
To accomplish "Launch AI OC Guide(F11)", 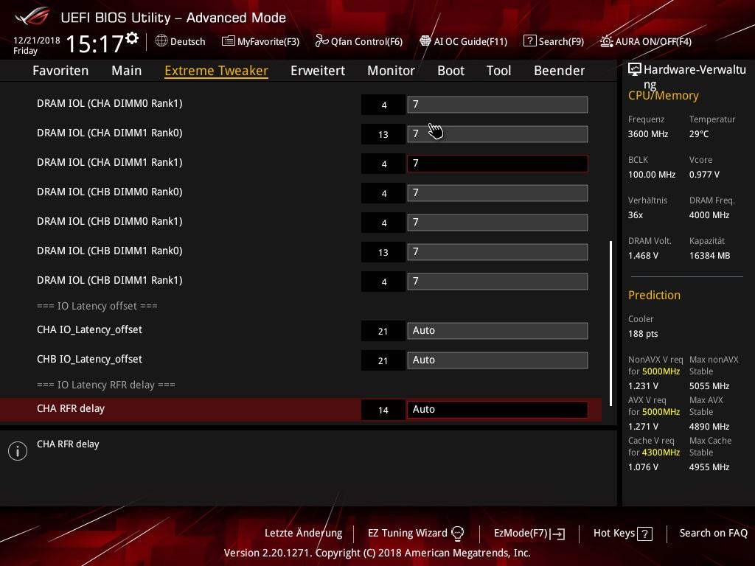I will pyautogui.click(x=463, y=41).
